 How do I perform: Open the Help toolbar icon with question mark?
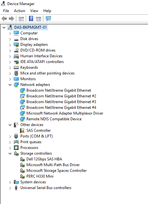click(31, 18)
